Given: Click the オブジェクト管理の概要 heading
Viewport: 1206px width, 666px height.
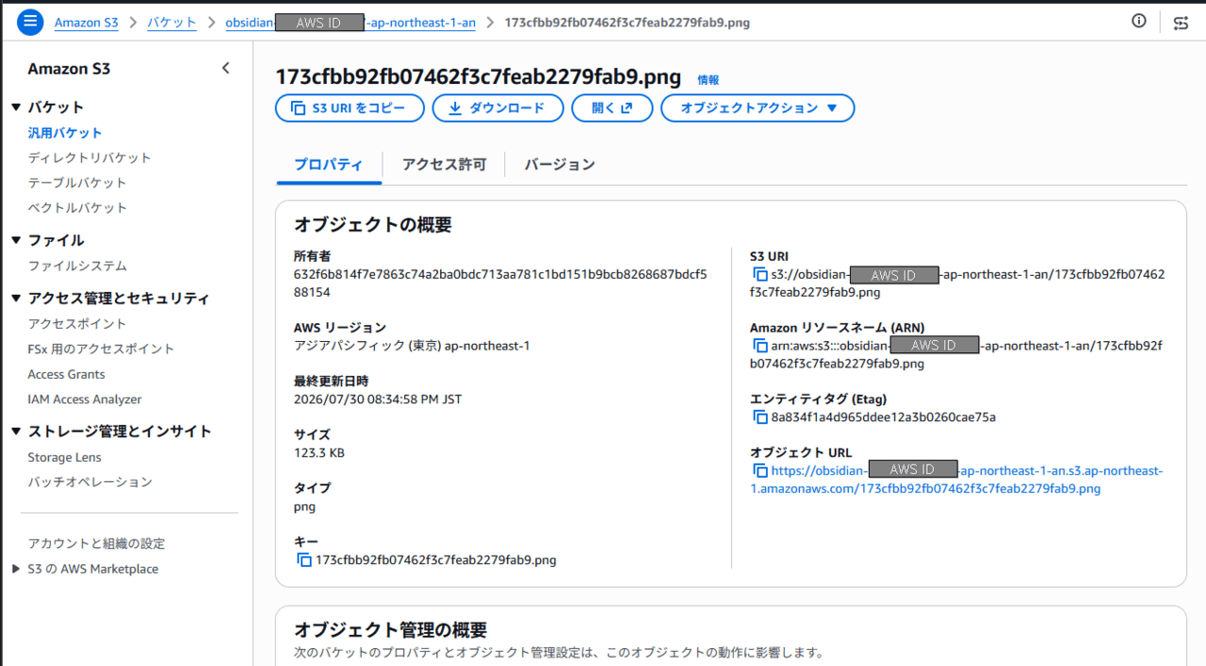Looking at the screenshot, I should coord(391,630).
